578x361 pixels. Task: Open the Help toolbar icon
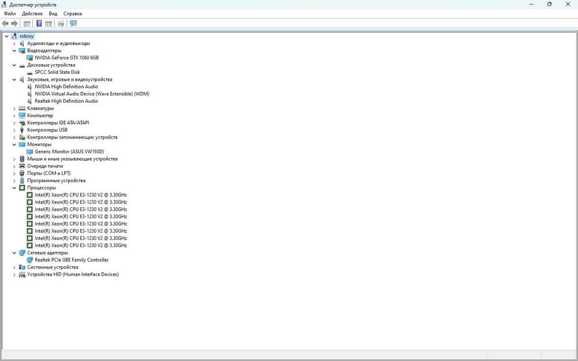click(x=39, y=24)
